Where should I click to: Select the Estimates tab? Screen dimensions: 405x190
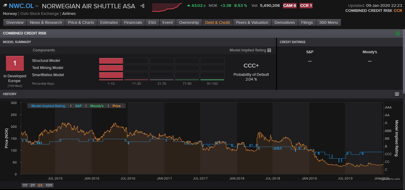click(x=109, y=23)
